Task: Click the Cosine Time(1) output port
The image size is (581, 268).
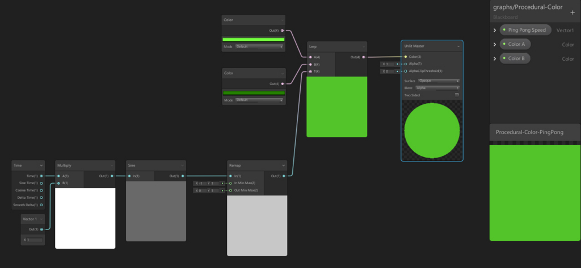Action: (x=41, y=190)
